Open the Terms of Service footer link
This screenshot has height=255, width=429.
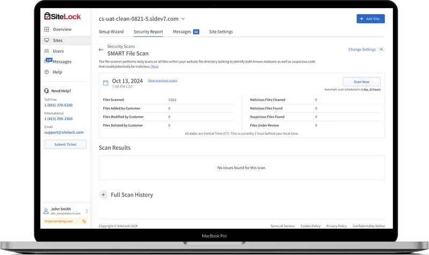point(283,226)
